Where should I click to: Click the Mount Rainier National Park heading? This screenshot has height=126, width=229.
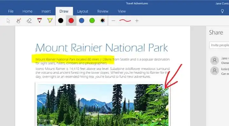102,48
